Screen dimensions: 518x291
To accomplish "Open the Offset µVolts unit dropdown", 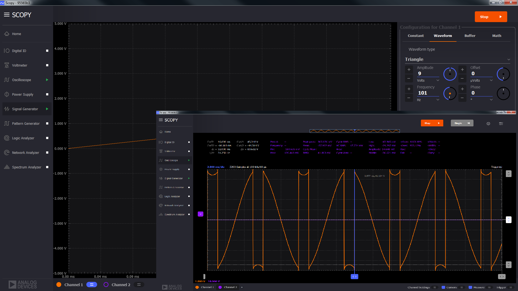I will click(482, 80).
